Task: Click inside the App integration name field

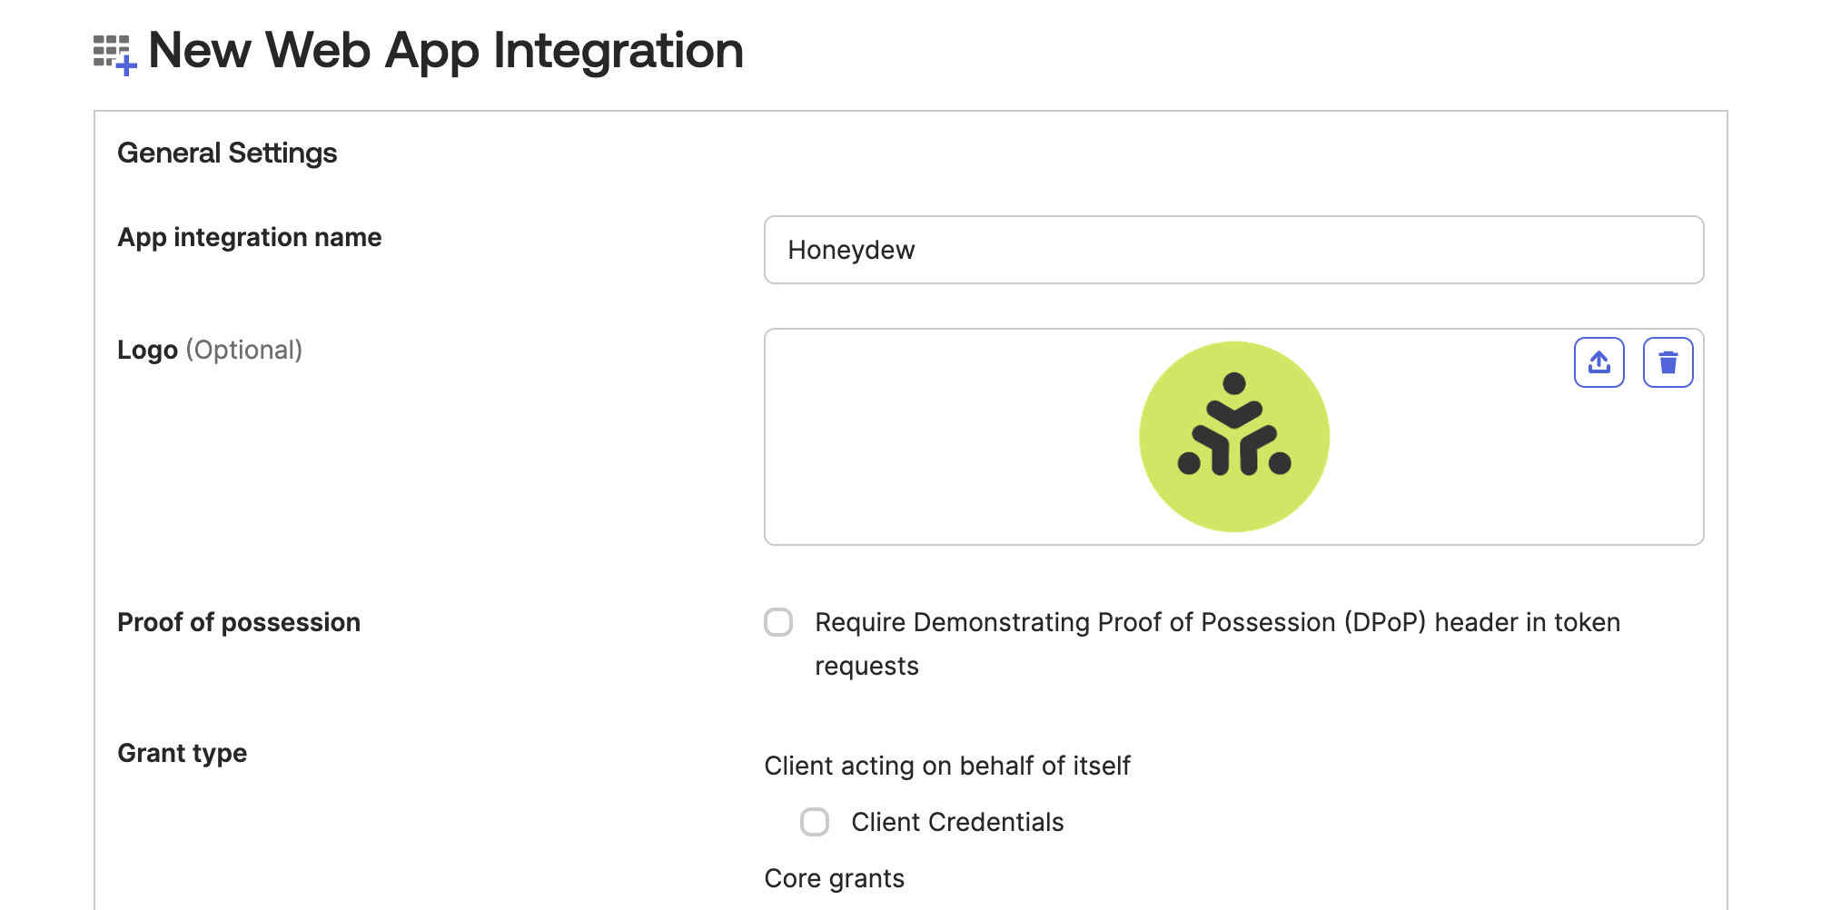Action: click(x=1233, y=250)
